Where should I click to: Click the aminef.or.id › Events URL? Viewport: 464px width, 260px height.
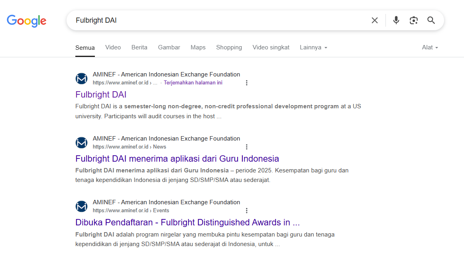pyautogui.click(x=131, y=211)
